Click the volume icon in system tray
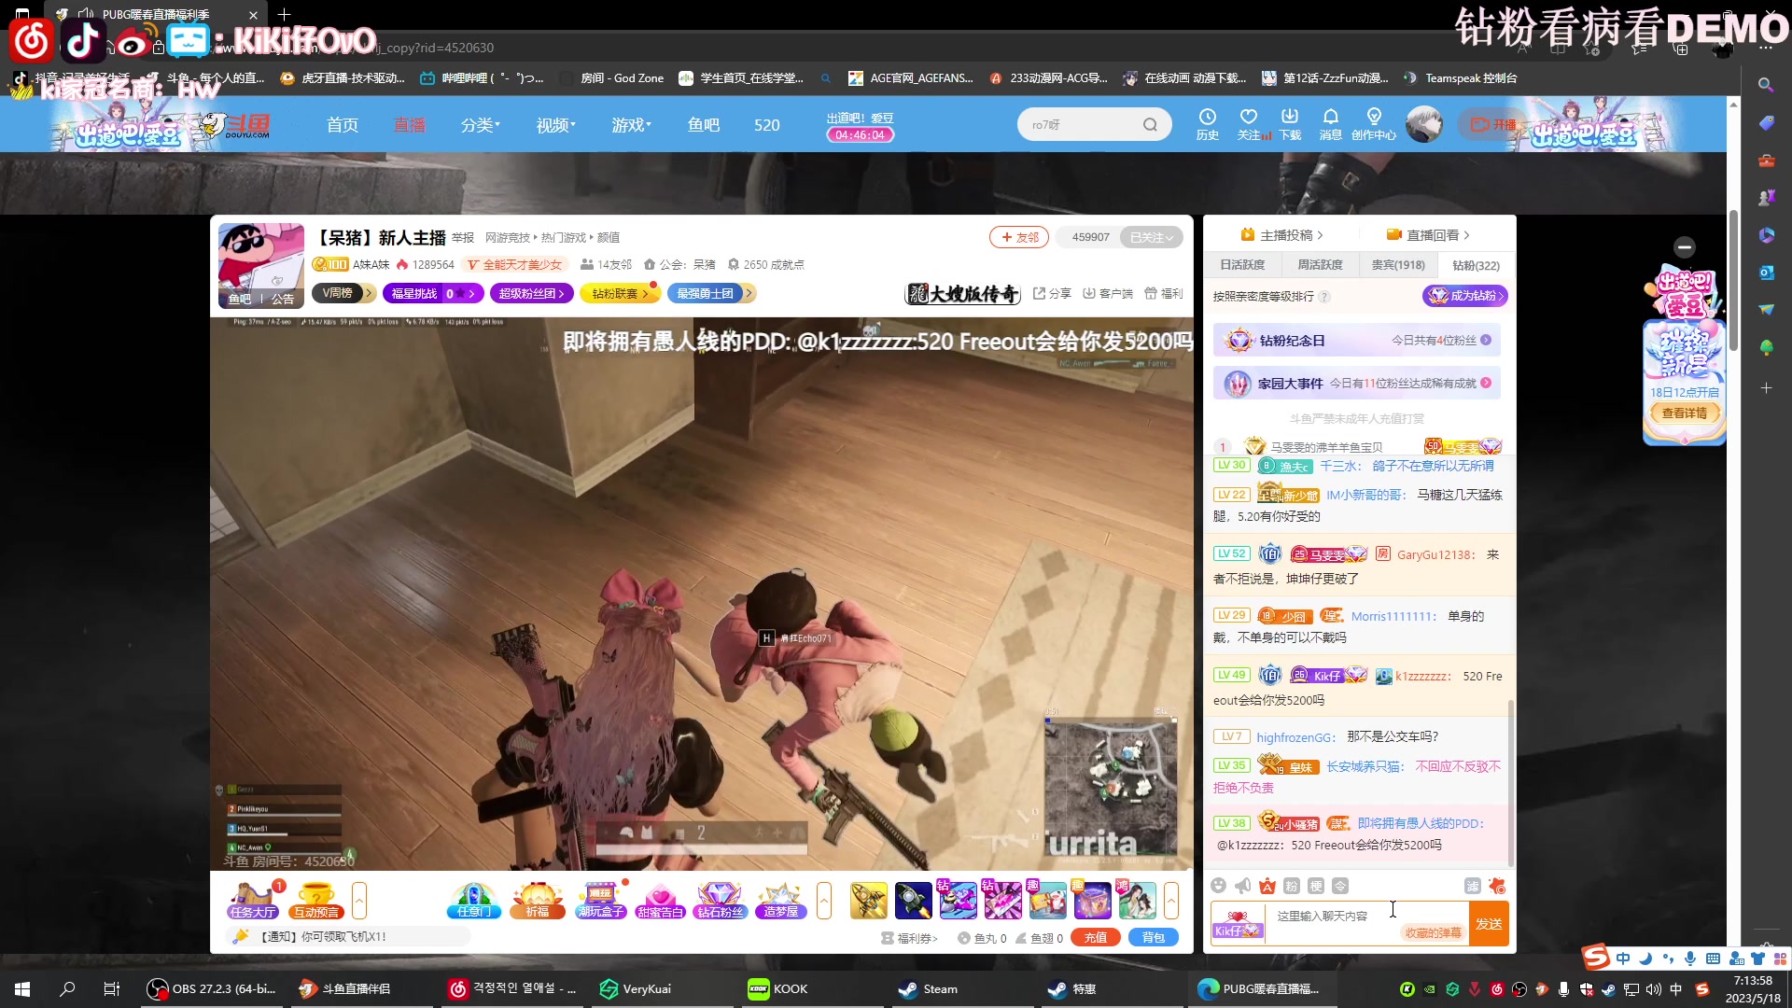This screenshot has height=1008, width=1792. pos(1653,989)
